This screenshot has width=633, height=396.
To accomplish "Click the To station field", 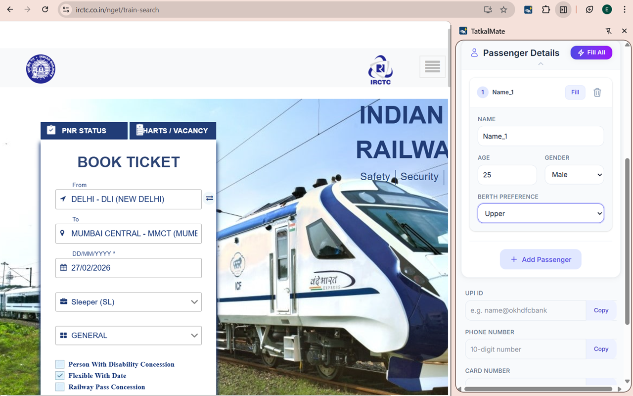I will point(129,234).
